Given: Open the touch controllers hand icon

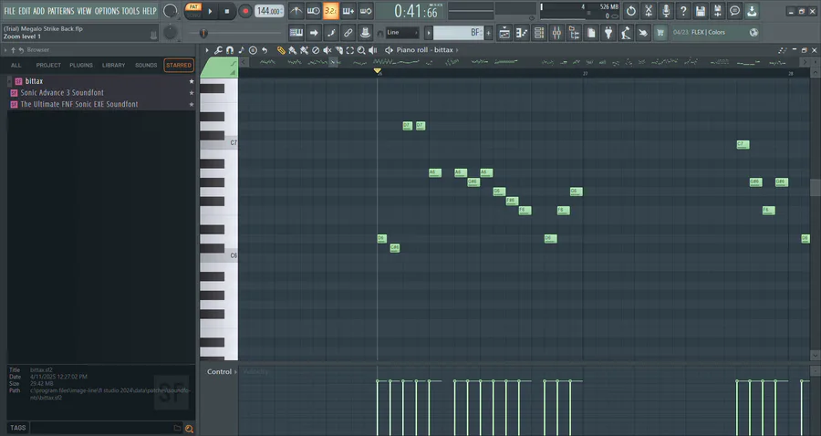Looking at the screenshot, I should (x=643, y=33).
